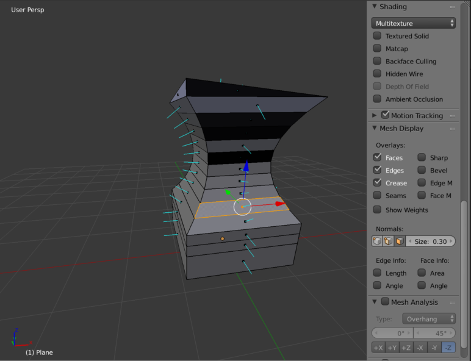The height and width of the screenshot is (361, 471).
Task: Increase normals Size with right arrow
Action: click(451, 241)
